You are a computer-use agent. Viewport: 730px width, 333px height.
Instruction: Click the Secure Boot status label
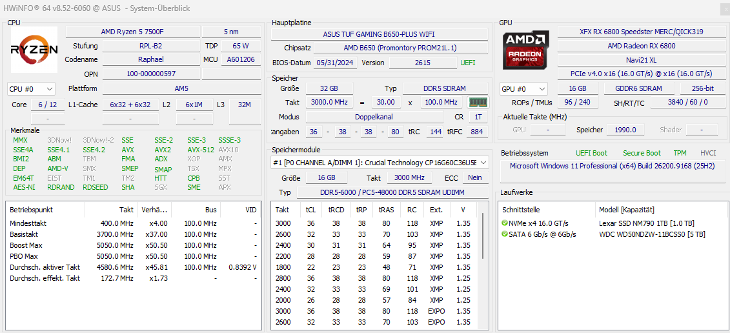pos(642,153)
